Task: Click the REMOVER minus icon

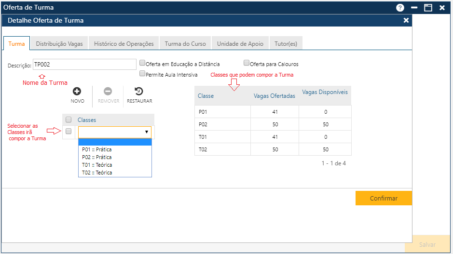Action: (x=108, y=91)
